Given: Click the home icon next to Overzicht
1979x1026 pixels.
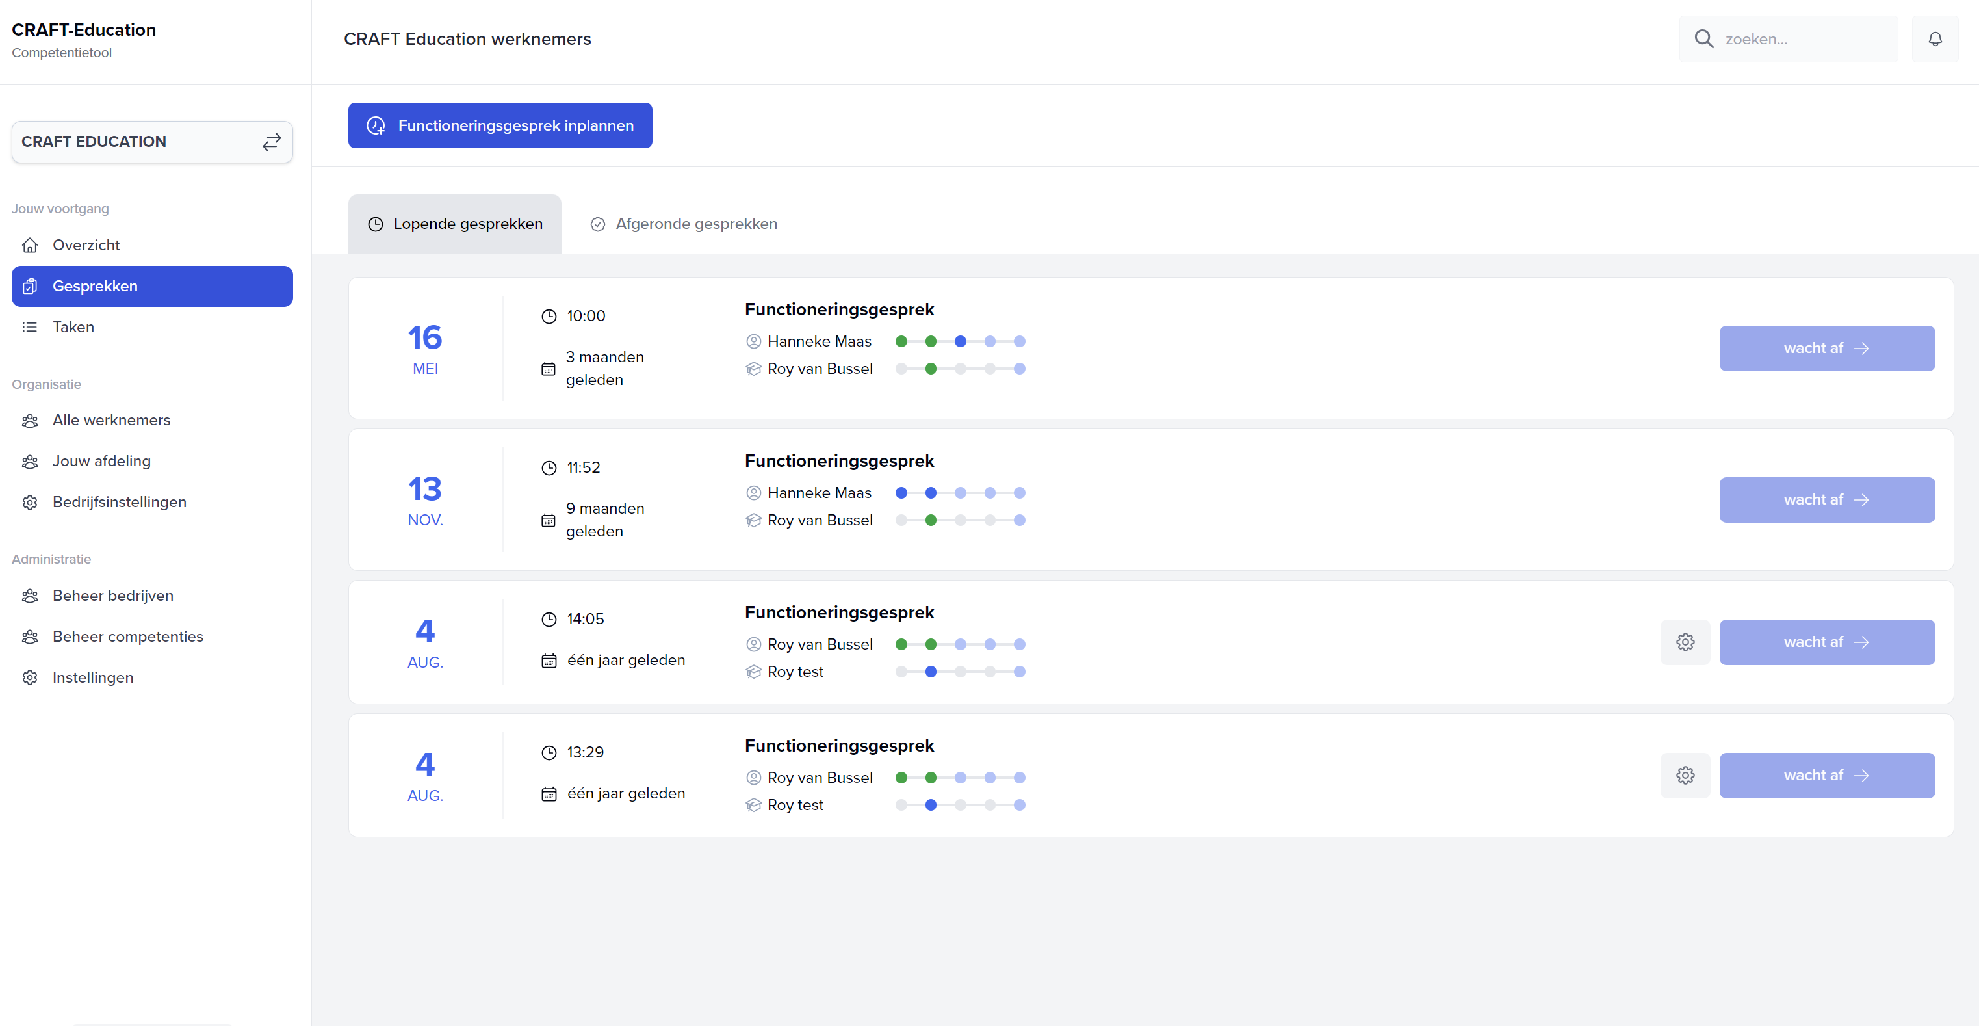Looking at the screenshot, I should (30, 245).
